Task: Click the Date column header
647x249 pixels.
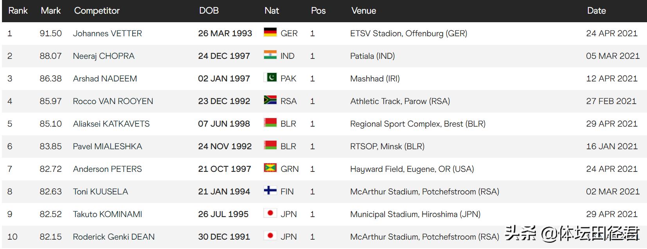Action: tap(596, 11)
